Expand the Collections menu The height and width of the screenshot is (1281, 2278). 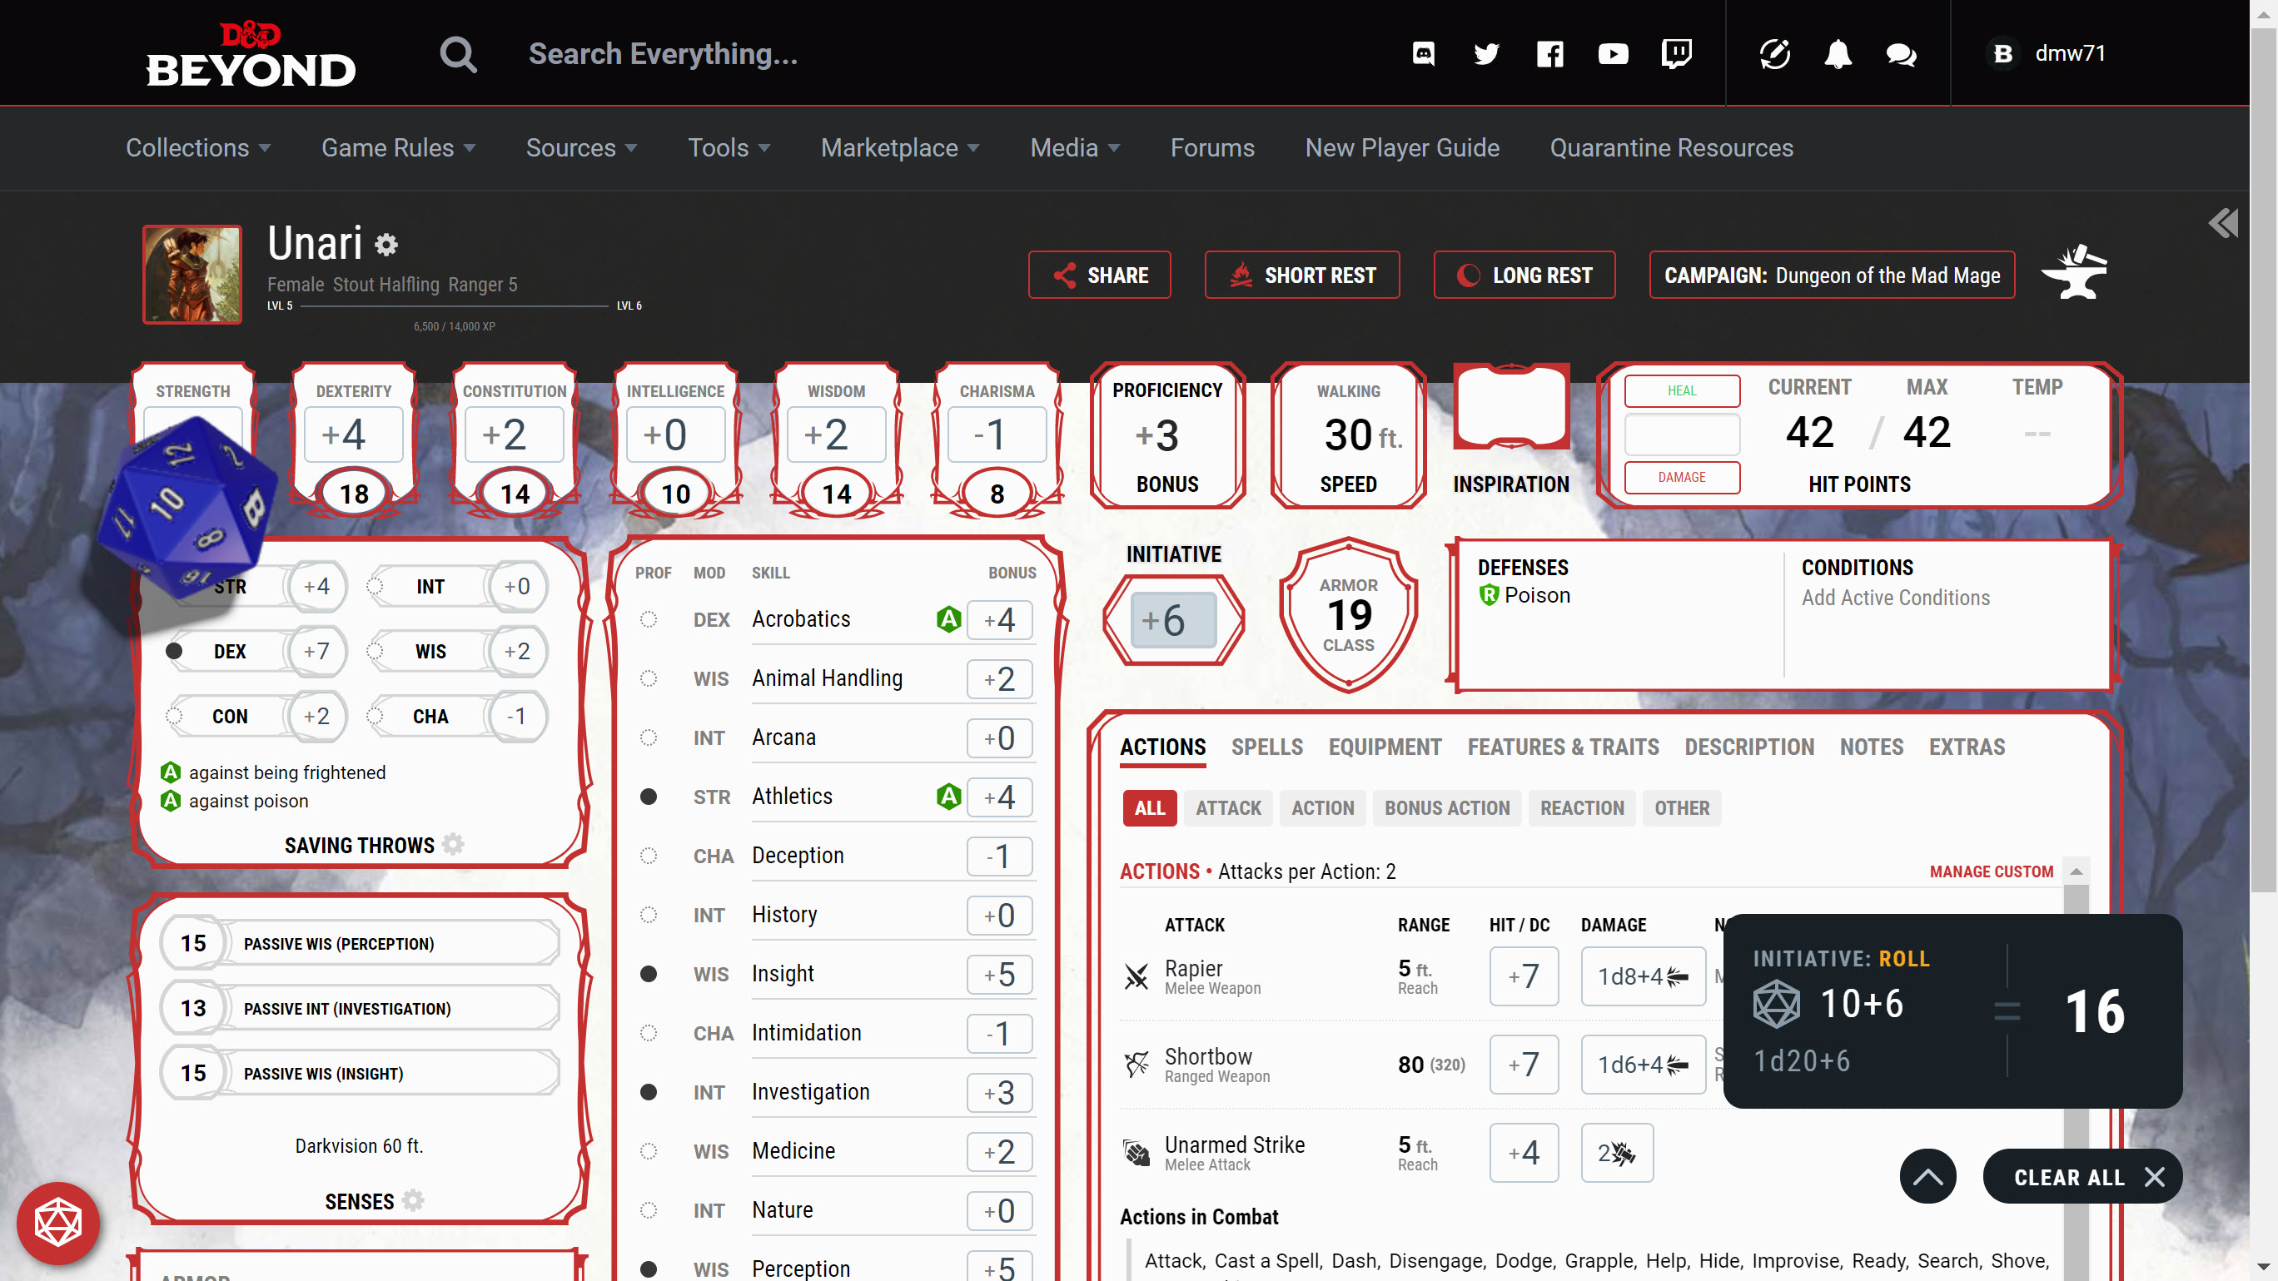point(198,147)
